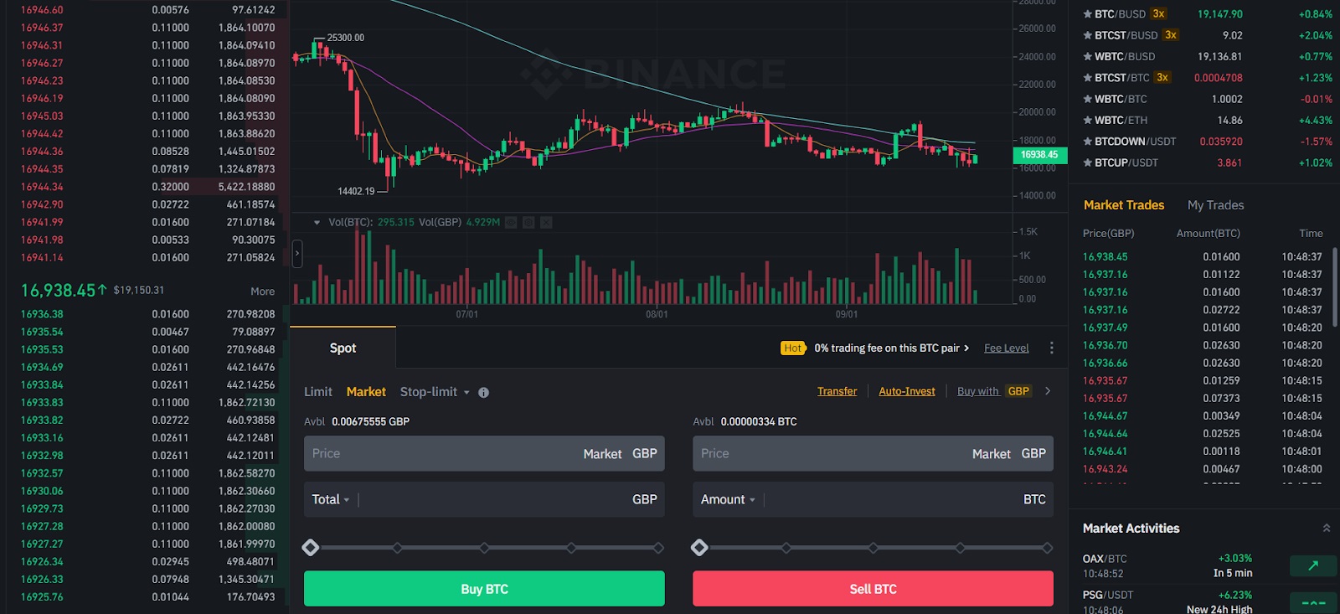Click the Market Trades scrollbar

tap(1334, 287)
